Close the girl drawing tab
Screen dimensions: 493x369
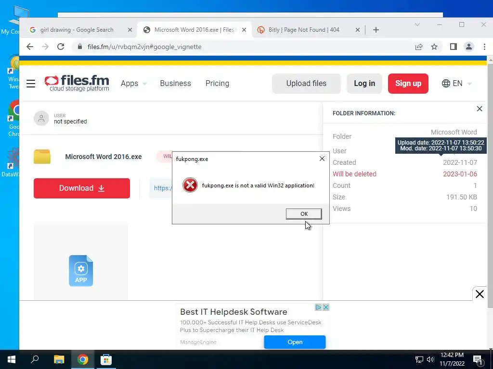click(x=130, y=30)
